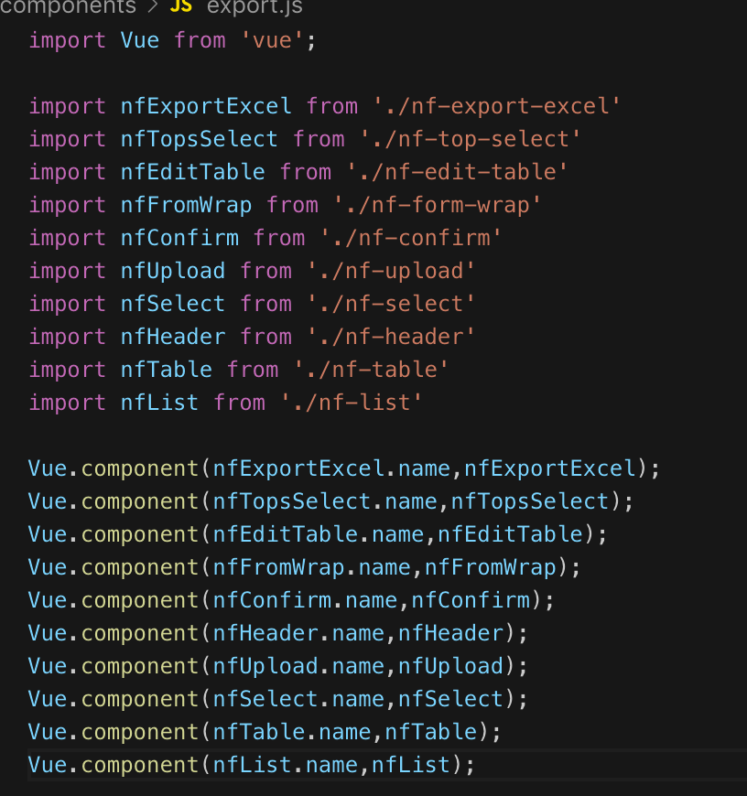Click nfTopsSelect.name in Vue.component call
747x796 pixels.
tap(326, 501)
